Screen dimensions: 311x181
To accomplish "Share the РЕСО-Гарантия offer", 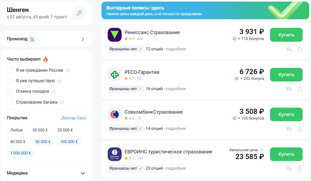I will [300, 89].
